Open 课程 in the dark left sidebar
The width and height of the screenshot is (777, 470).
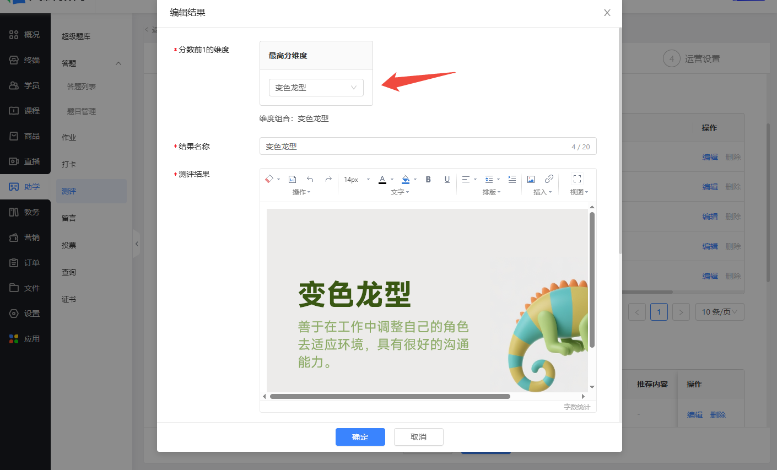tap(25, 111)
